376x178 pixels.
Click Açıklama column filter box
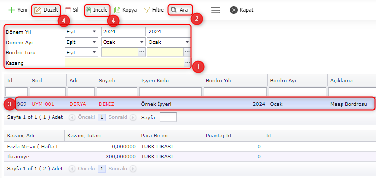pos(352,91)
